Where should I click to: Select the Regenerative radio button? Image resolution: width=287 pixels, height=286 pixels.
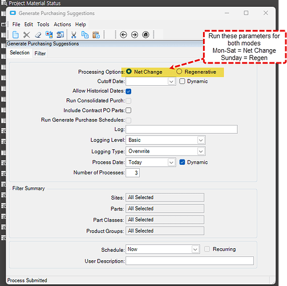(x=179, y=71)
